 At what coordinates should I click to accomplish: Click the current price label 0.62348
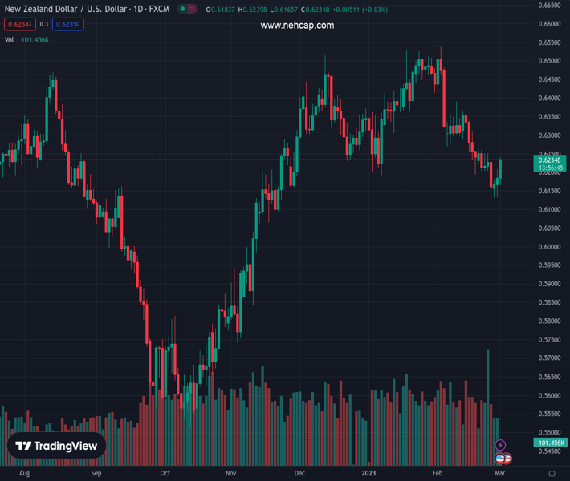point(551,160)
